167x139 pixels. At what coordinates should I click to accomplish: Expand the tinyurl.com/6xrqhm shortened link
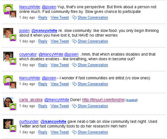pyautogui.click(x=132, y=100)
